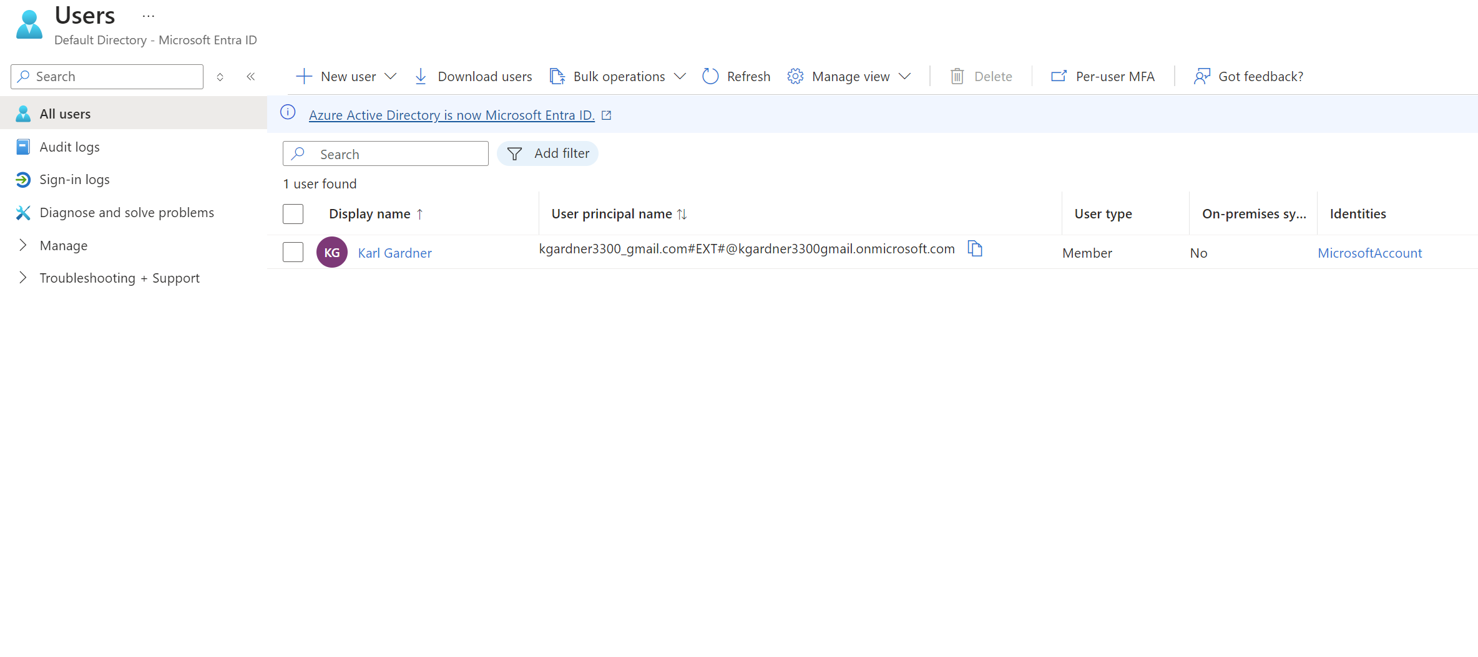This screenshot has width=1478, height=657.
Task: Click the Got feedback? button label
Action: 1261,76
